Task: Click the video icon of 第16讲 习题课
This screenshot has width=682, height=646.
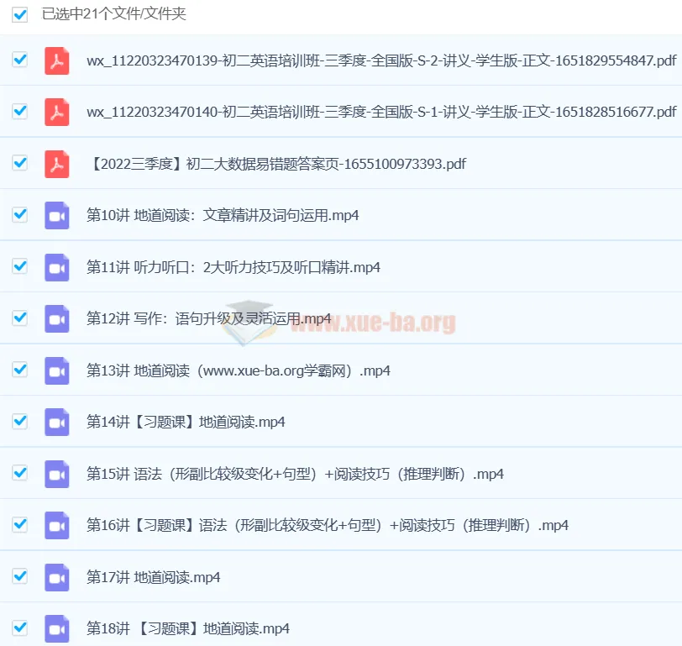Action: [x=57, y=525]
